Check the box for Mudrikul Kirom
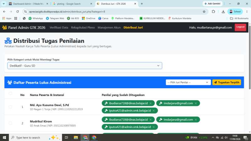This screenshot has height=141, width=251. tap(10, 123)
